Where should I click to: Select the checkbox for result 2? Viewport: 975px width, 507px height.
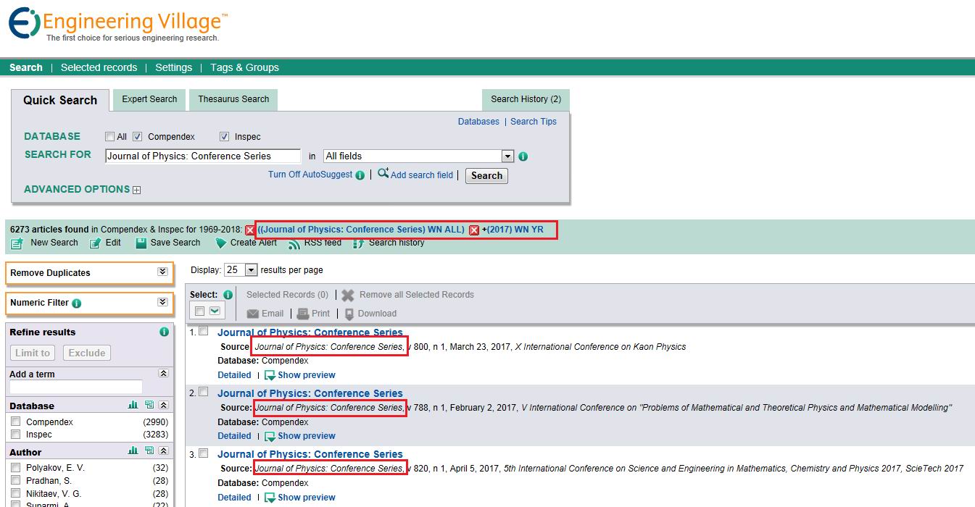[204, 392]
